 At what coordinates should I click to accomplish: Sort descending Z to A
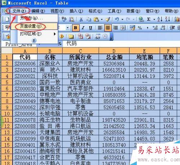[x=167, y=19]
